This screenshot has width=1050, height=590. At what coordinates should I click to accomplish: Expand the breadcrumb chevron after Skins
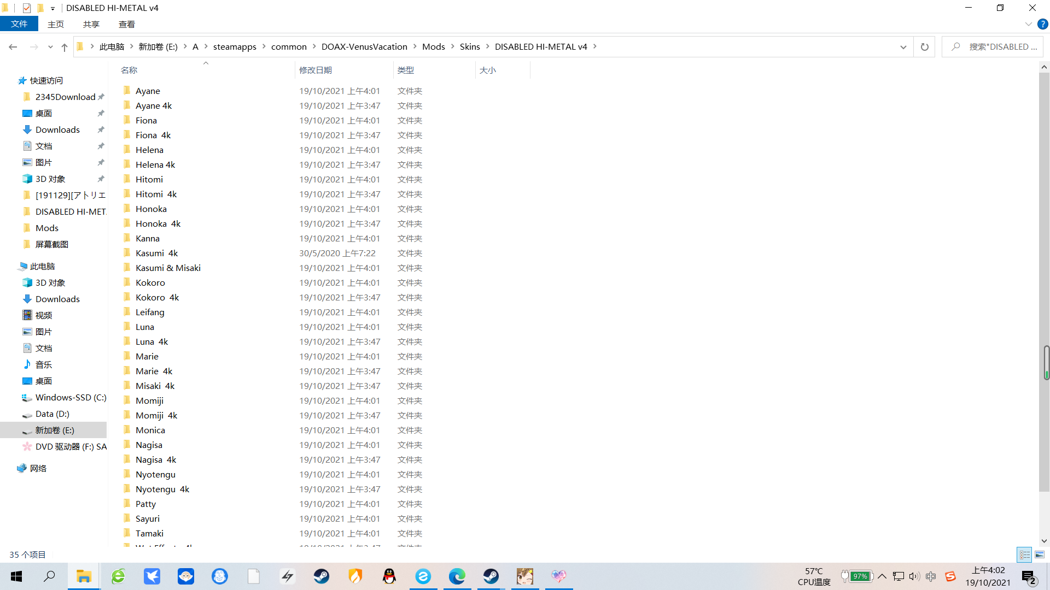pos(488,46)
